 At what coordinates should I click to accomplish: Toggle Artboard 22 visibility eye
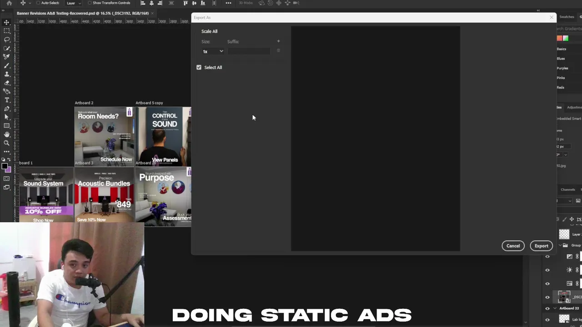(x=547, y=308)
